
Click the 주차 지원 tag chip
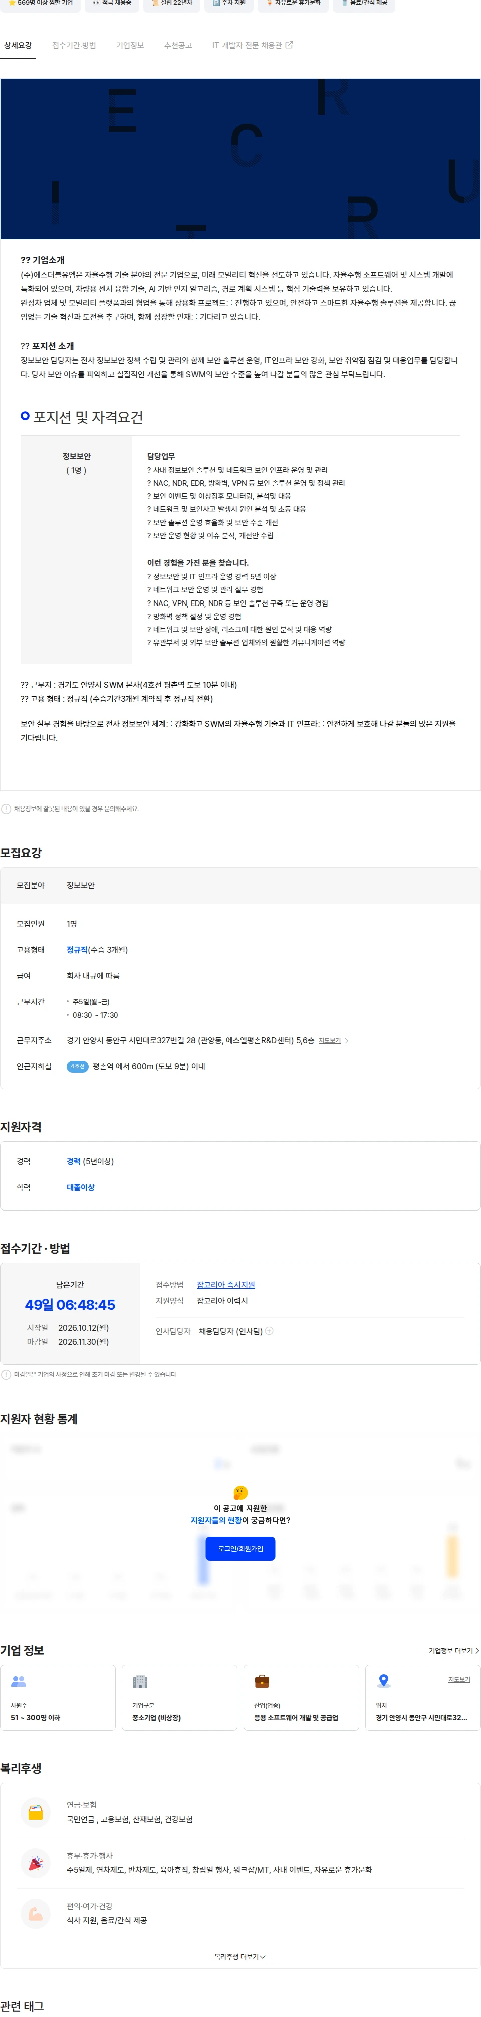[x=228, y=3]
